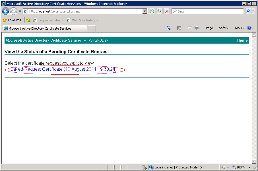Viewport: 258px width, 171px height.
Task: Click the Read Mail envelope icon
Action: coord(190,28)
